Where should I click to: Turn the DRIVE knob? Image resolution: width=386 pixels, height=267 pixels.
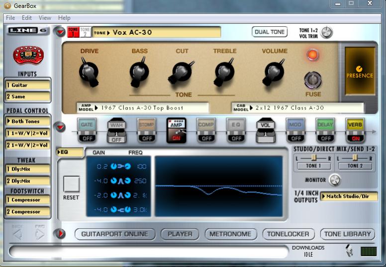coord(89,72)
